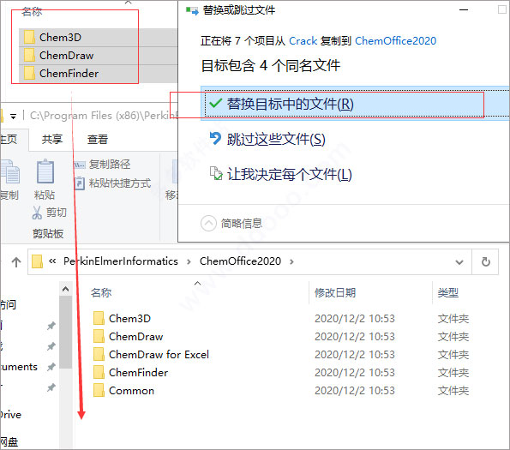Click the pin icon beside Documents item

(51, 367)
